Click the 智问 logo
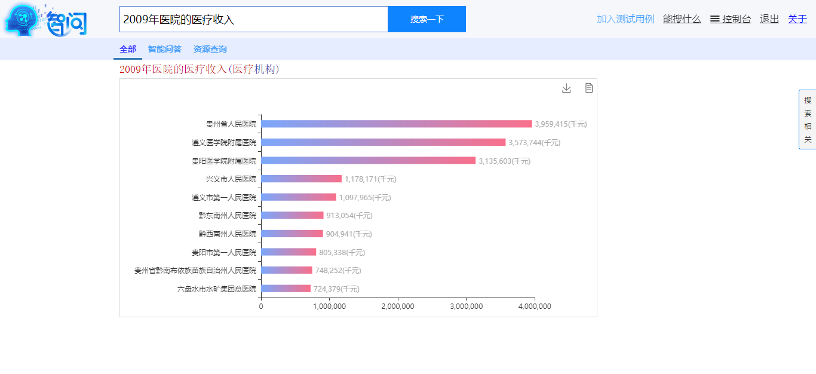816x374 pixels. point(47,21)
